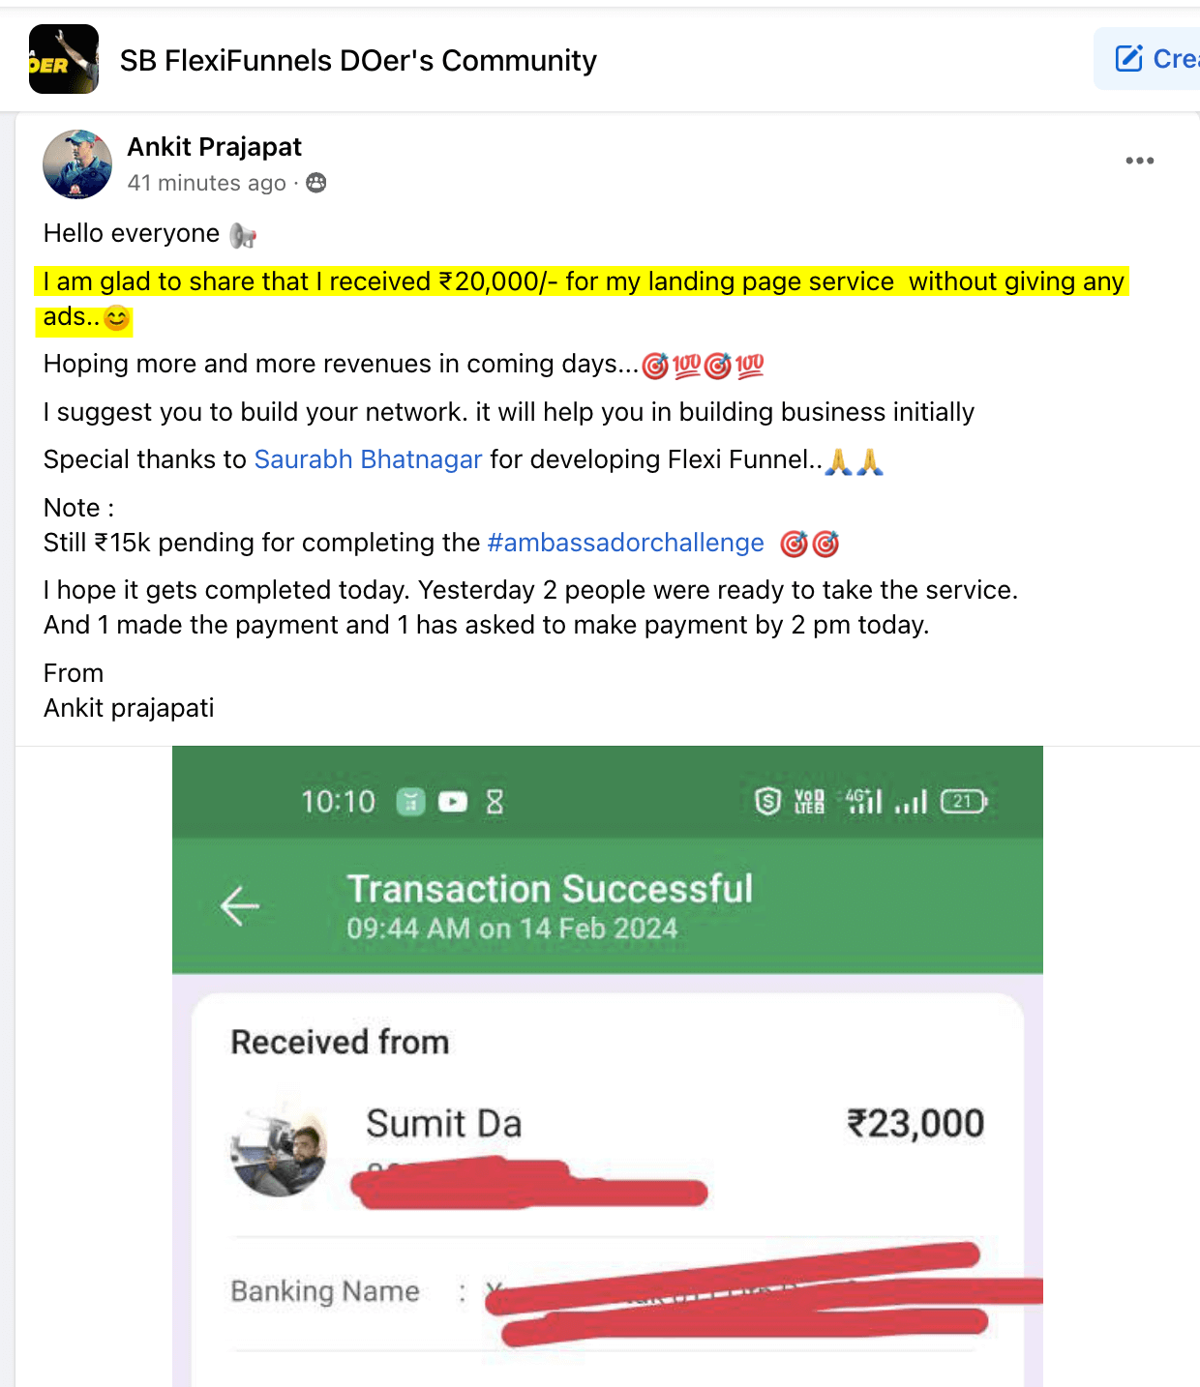The height and width of the screenshot is (1387, 1200).
Task: Click the 41 minutes ago timestamp
Action: (206, 183)
